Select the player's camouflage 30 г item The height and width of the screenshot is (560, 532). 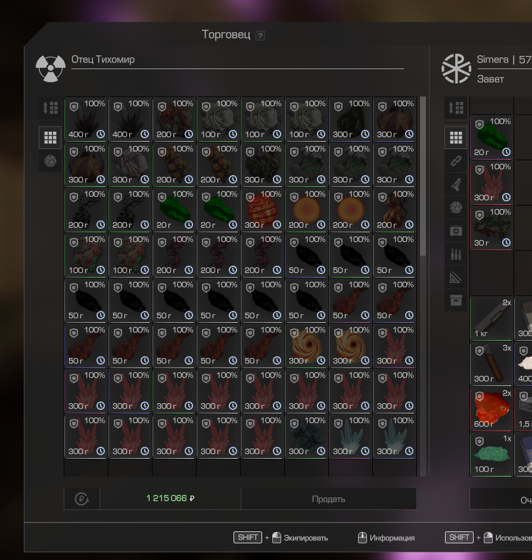(491, 228)
